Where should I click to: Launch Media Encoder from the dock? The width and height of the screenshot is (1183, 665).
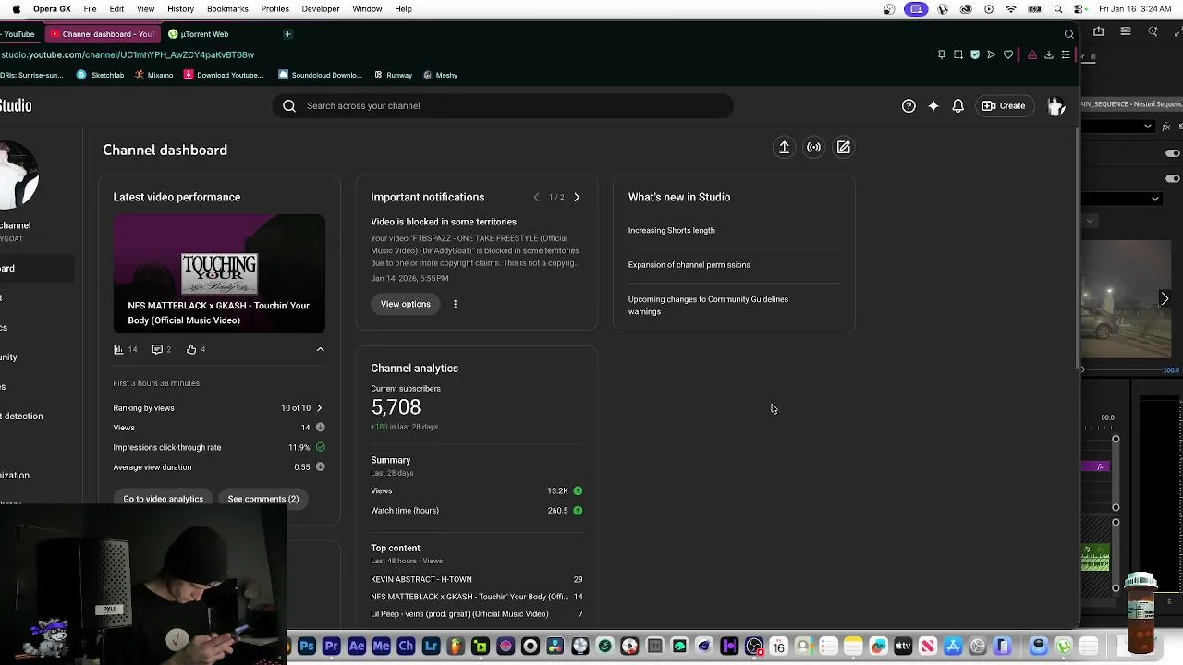click(x=381, y=647)
